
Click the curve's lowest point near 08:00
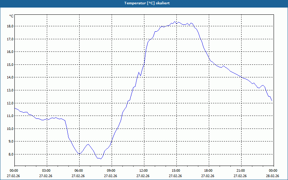coord(101,159)
